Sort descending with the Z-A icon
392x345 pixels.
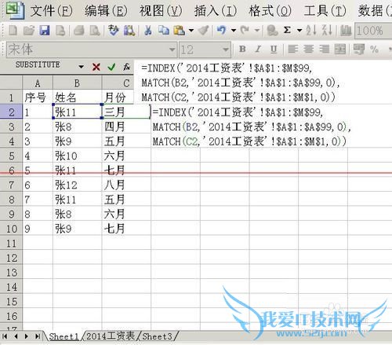(327, 31)
